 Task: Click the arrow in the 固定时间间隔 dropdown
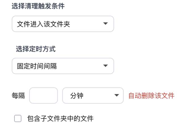point(105,66)
